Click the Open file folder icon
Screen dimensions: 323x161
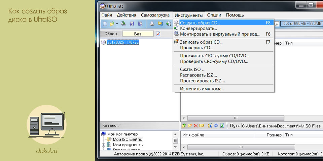point(112,23)
